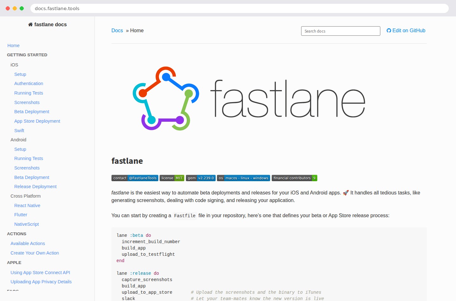Click the fastlane logo image

249,98
